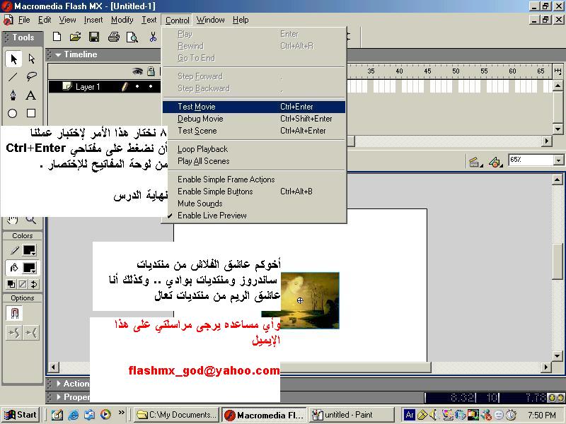This screenshot has width=566, height=424.
Task: Open the Window menu
Action: (x=210, y=20)
